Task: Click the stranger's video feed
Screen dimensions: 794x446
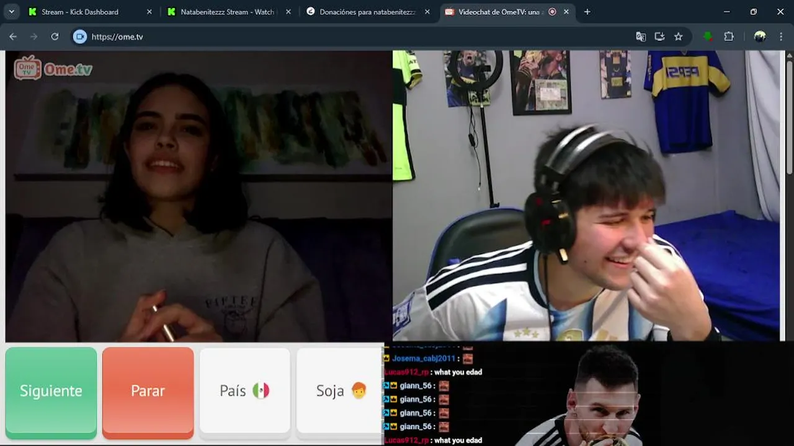Action: pyautogui.click(x=198, y=196)
